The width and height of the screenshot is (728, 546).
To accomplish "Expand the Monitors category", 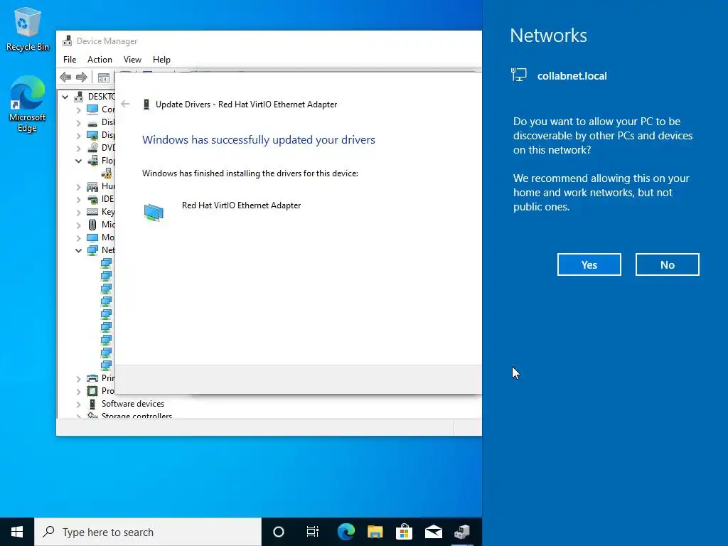I will pos(78,237).
